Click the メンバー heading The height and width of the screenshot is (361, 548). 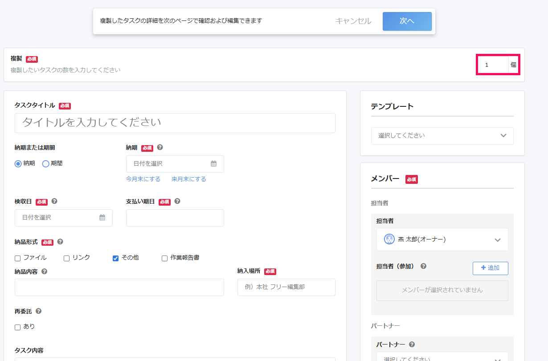pyautogui.click(x=385, y=179)
